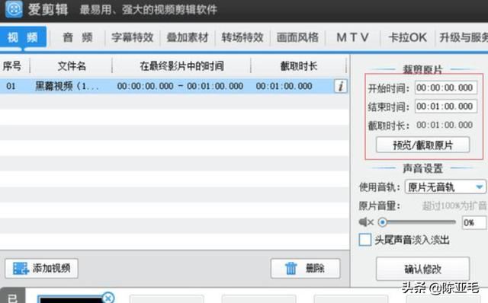Click the 原片音量 slider handle

pyautogui.click(x=383, y=222)
